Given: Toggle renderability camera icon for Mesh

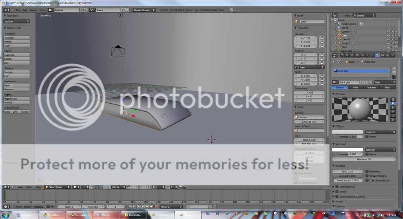Looking at the screenshot, I should [396, 47].
